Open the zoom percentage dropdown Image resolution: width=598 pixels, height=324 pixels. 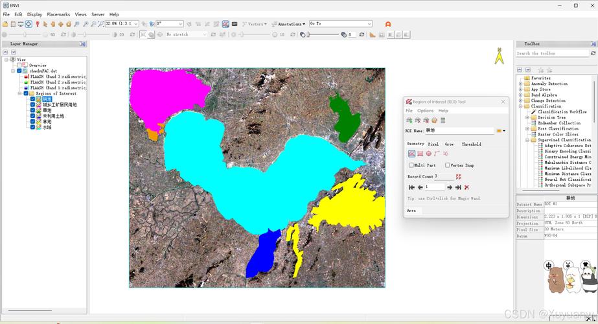coord(122,24)
